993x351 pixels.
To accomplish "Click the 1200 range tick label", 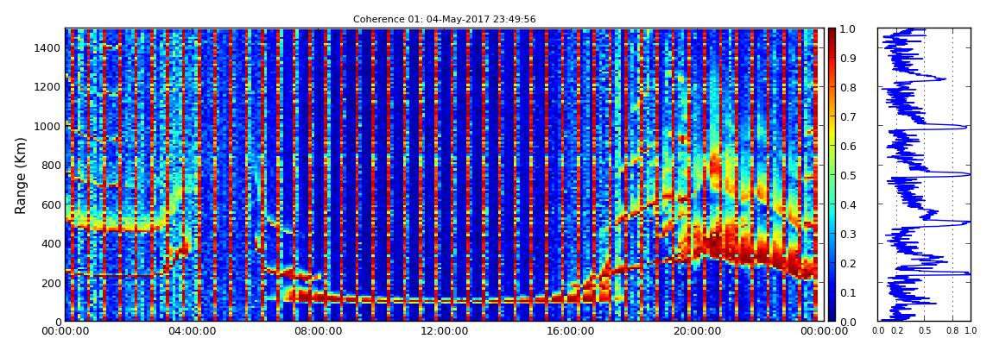I will (48, 86).
